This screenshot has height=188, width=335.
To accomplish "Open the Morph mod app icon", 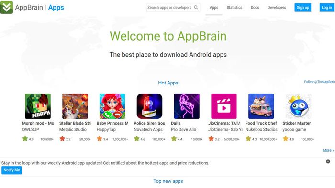I will pyautogui.click(x=38, y=106).
